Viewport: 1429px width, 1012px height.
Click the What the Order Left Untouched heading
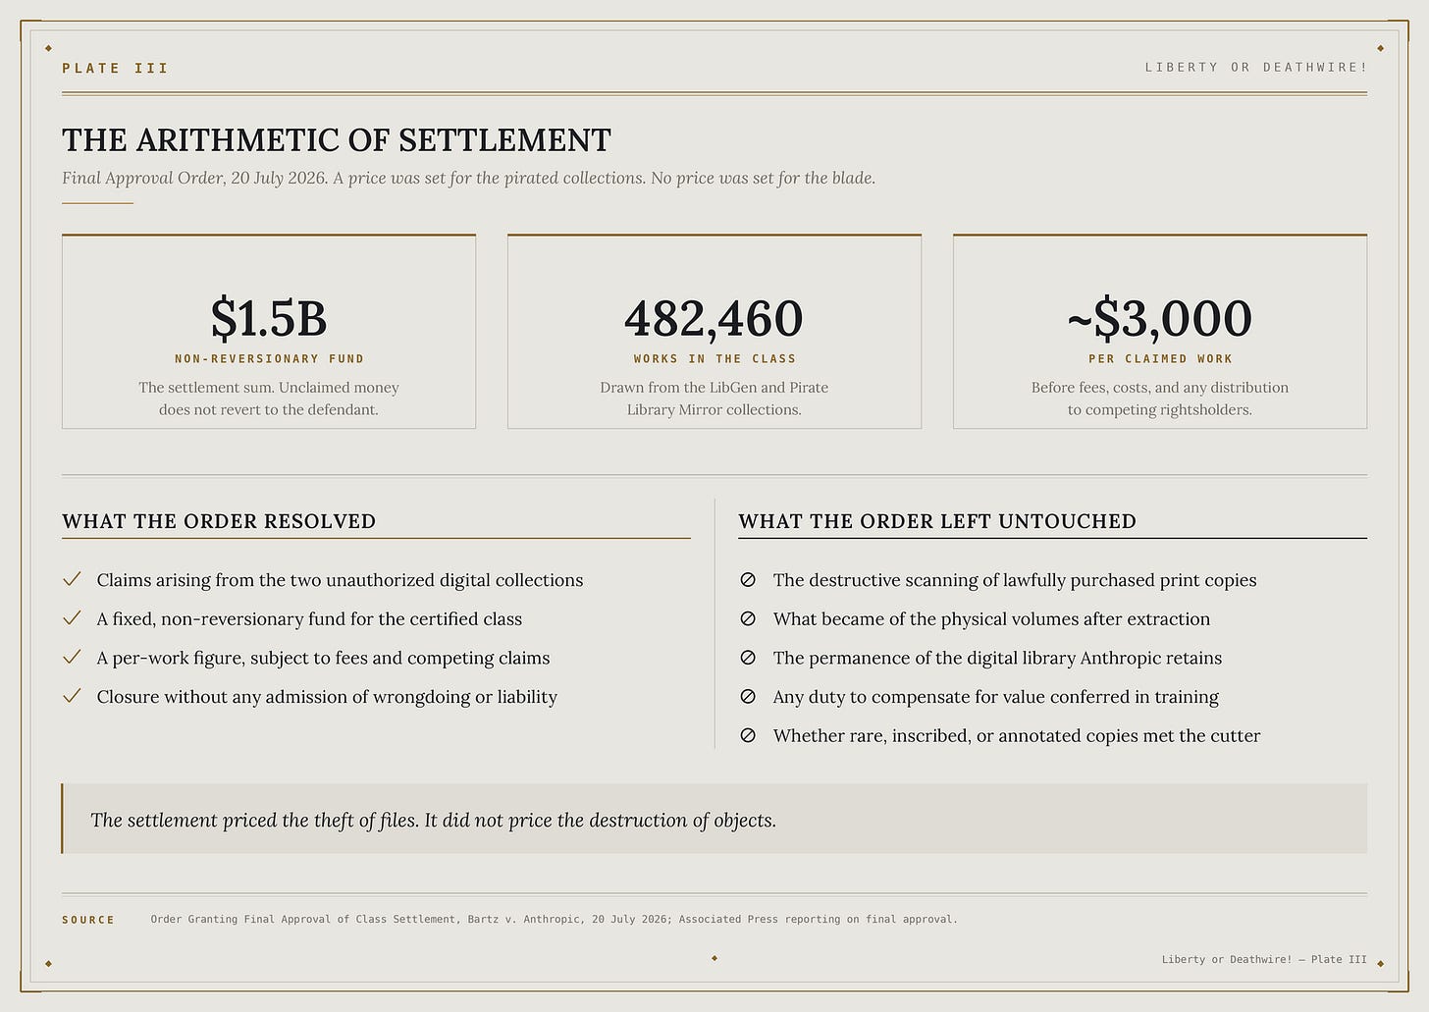[937, 521]
